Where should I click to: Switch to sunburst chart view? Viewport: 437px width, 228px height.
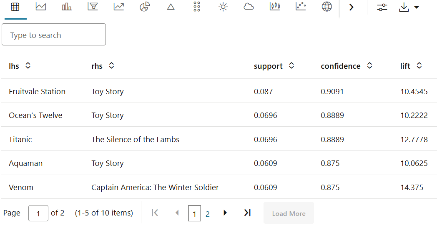point(223,7)
